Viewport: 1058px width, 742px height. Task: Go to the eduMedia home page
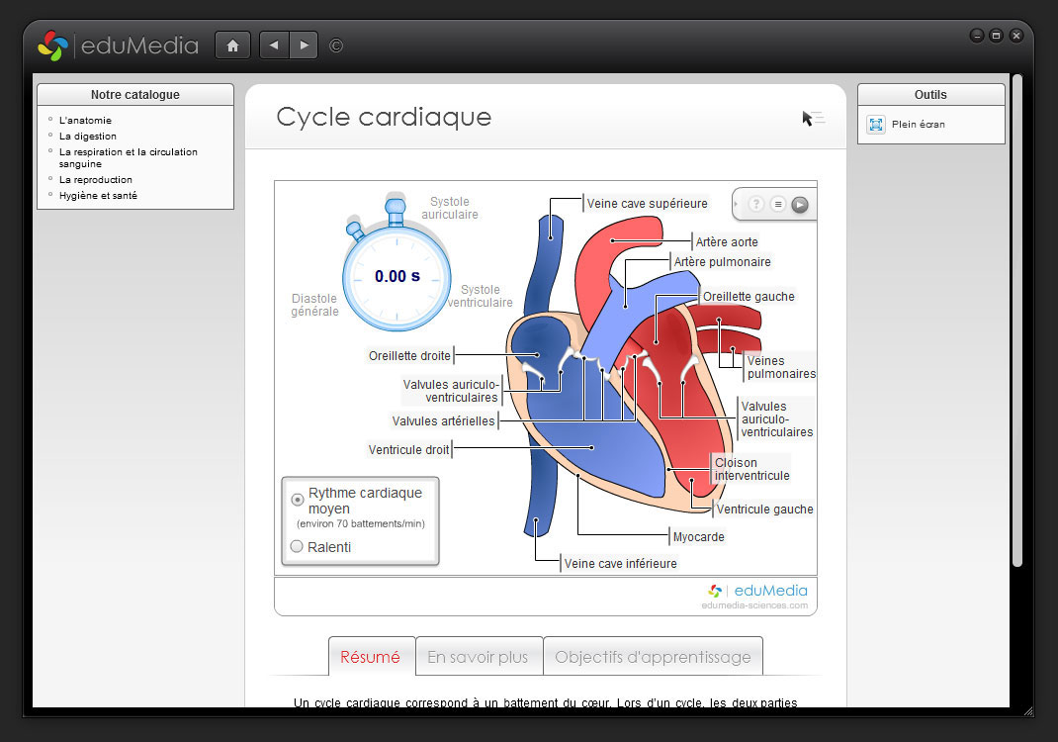(232, 46)
